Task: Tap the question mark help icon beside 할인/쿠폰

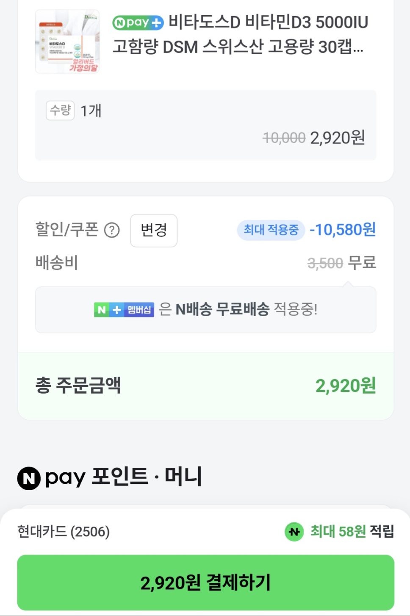Action: tap(112, 230)
